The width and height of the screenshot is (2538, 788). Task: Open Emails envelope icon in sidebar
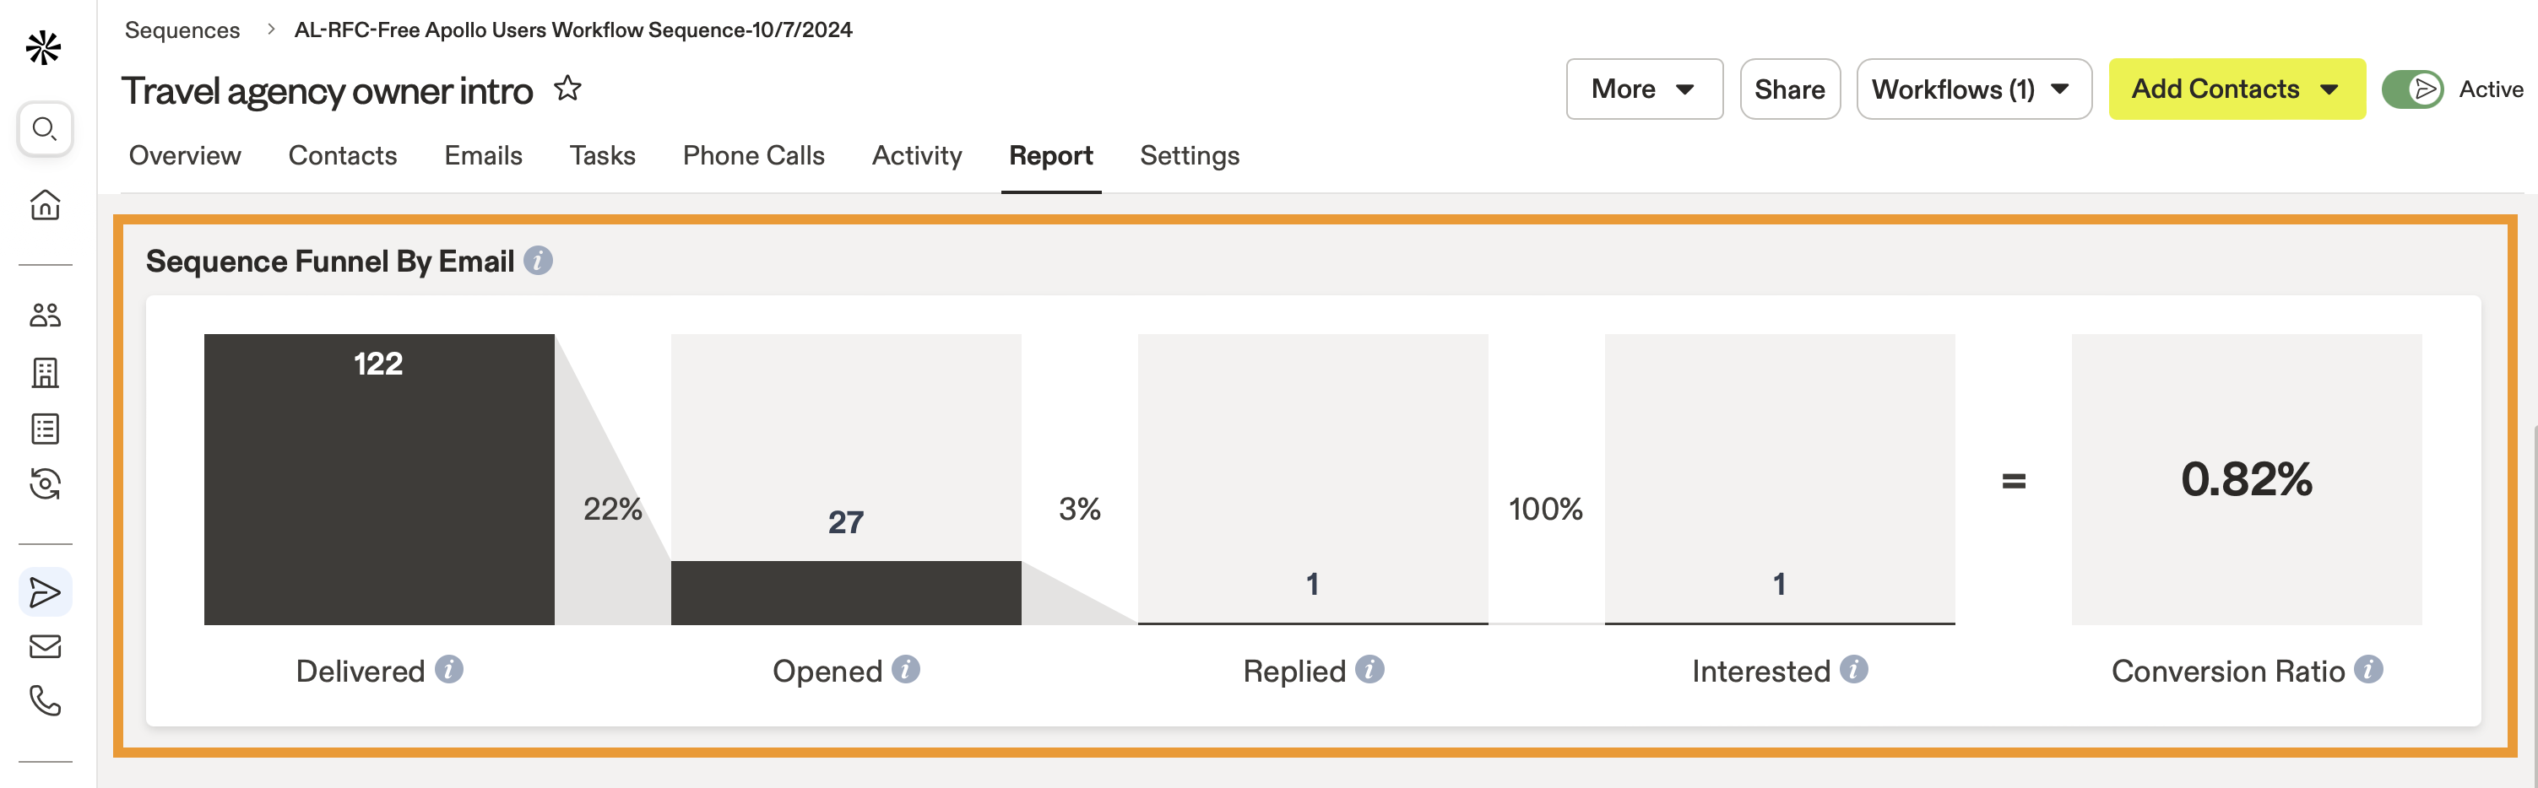[x=45, y=647]
